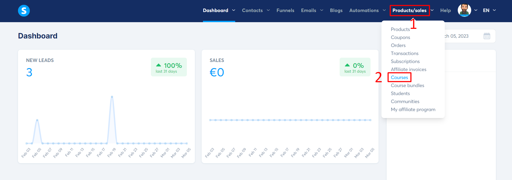The image size is (512, 180).
Task: Click the systeme.io S logo
Action: [24, 11]
